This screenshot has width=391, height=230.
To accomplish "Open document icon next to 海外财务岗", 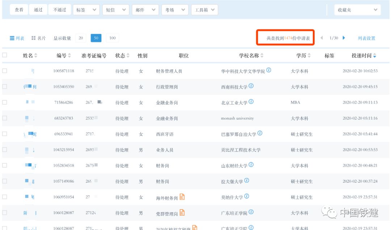I will click(182, 197).
